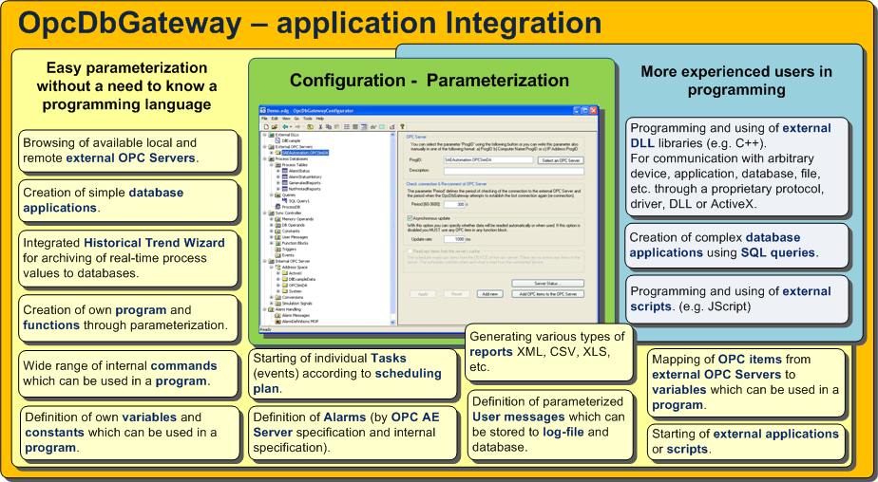The height and width of the screenshot is (482, 878).
Task: Click the Select an OPC Server button
Action: pyautogui.click(x=561, y=160)
